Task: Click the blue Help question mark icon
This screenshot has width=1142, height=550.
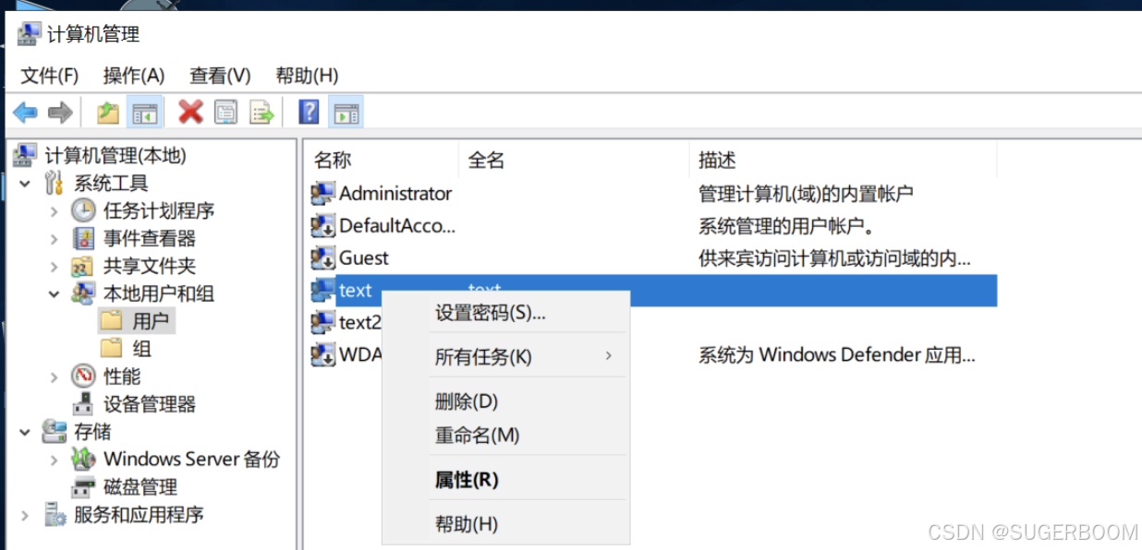Action: (310, 113)
